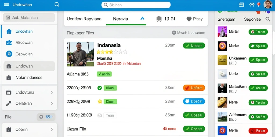Expand the Lndovtuna chevron
The width and height of the screenshot is (275, 137).
point(52,92)
